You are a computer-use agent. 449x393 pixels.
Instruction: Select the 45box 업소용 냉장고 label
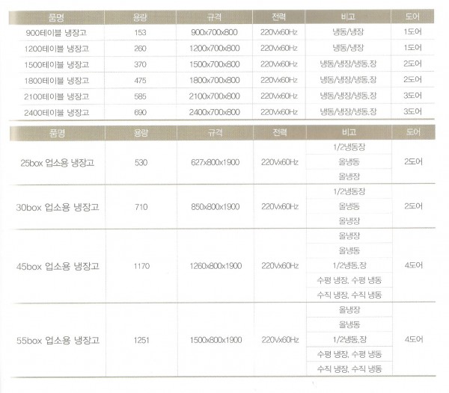pos(58,267)
